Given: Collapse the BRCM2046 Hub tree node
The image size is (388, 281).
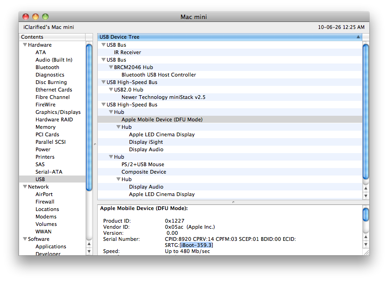Looking at the screenshot, I should [x=111, y=68].
